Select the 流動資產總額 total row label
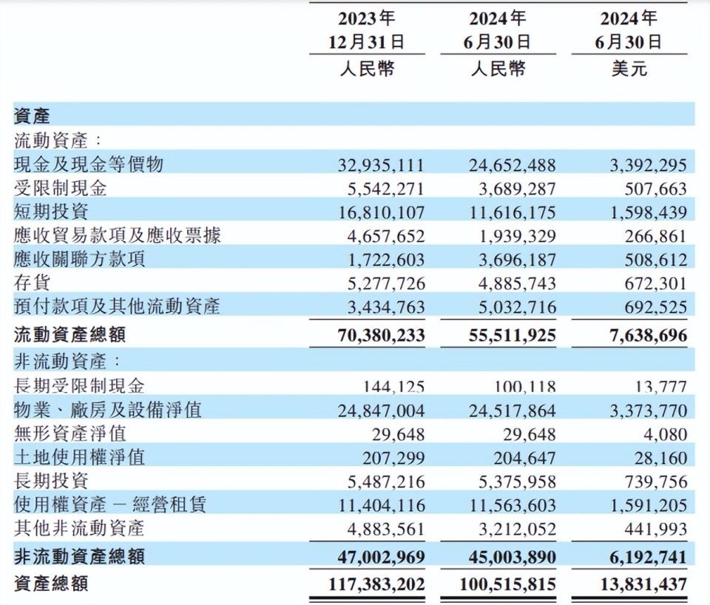 click(x=70, y=334)
